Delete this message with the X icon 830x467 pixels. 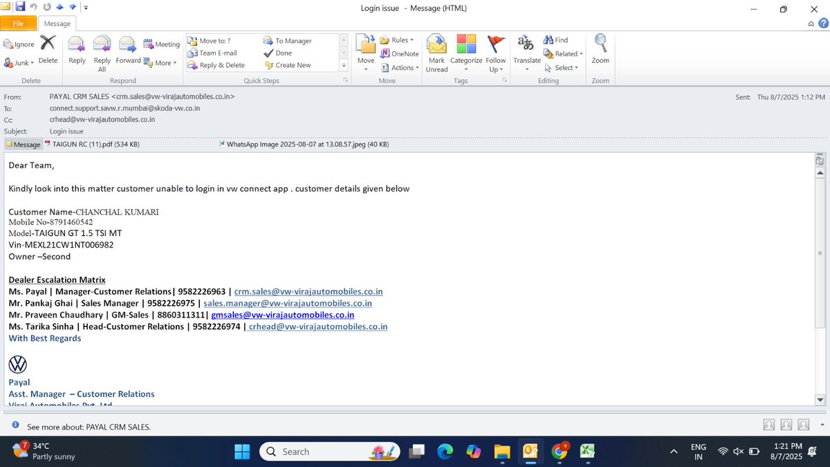(48, 50)
